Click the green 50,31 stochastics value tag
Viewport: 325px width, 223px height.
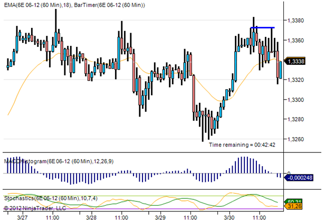(x=293, y=201)
